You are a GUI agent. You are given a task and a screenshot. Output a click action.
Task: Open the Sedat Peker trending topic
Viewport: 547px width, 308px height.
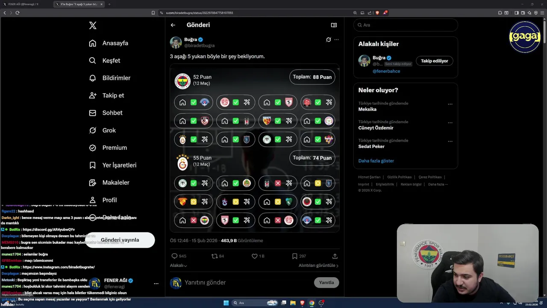point(371,147)
